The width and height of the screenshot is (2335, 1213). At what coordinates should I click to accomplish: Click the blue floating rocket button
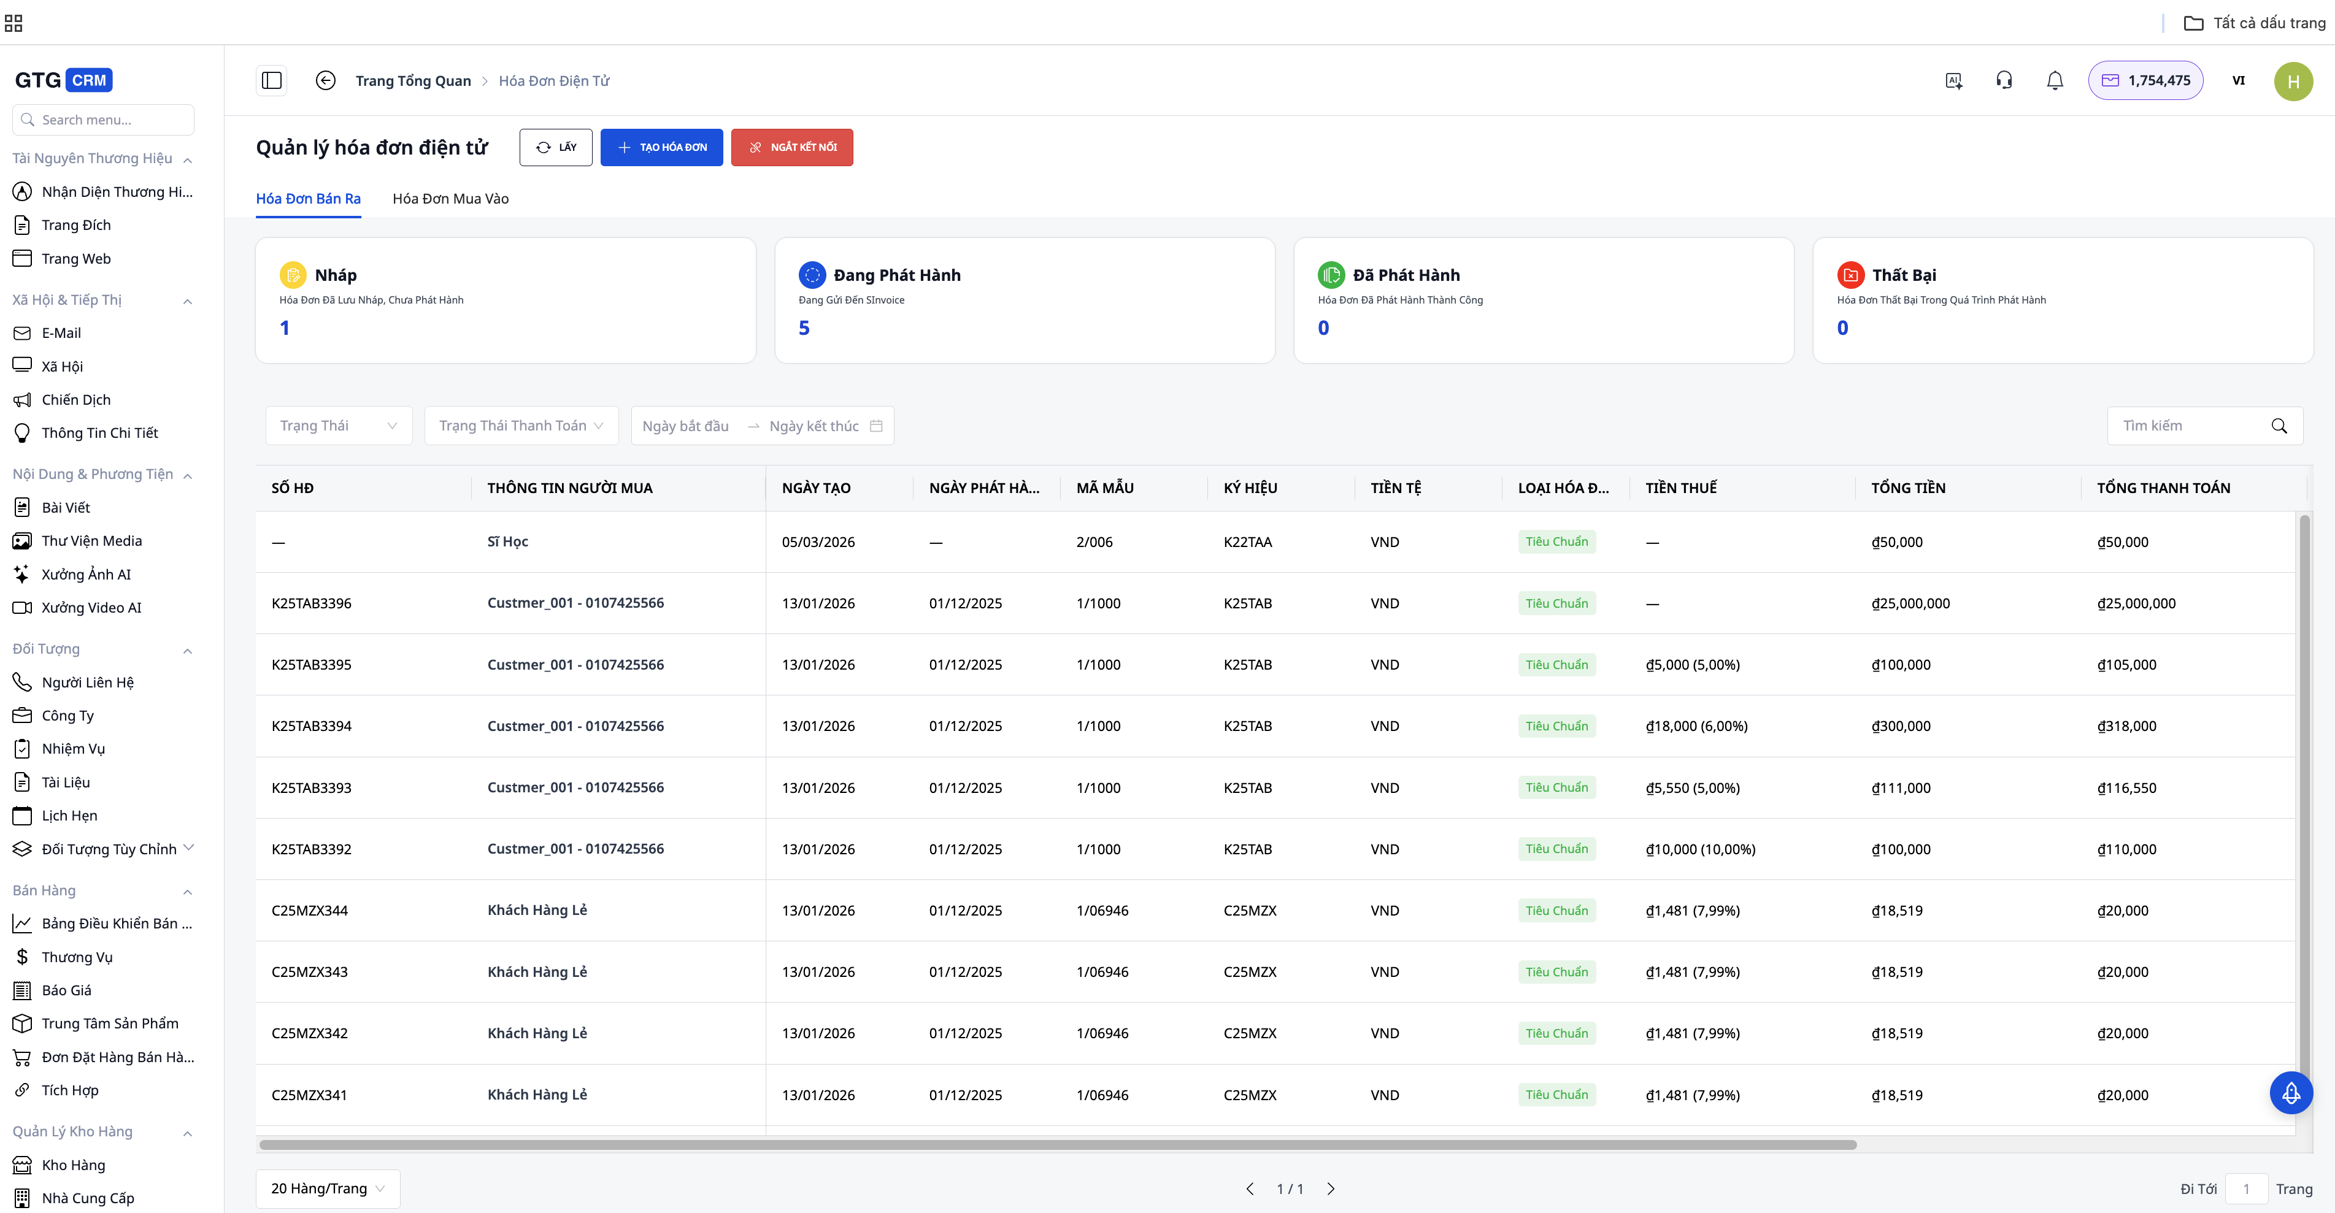click(x=2291, y=1093)
